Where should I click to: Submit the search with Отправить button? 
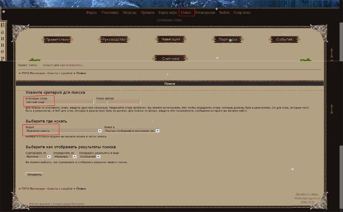coord(34,175)
